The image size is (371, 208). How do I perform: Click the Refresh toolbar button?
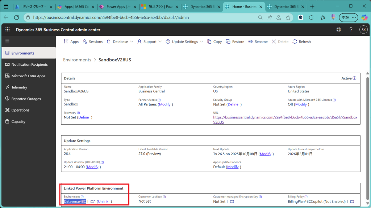point(301,42)
